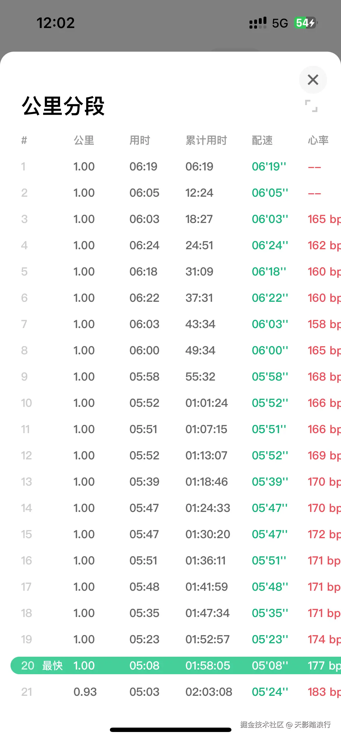Tap the 12:02 status bar clock
This screenshot has height=739, width=341.
[55, 23]
